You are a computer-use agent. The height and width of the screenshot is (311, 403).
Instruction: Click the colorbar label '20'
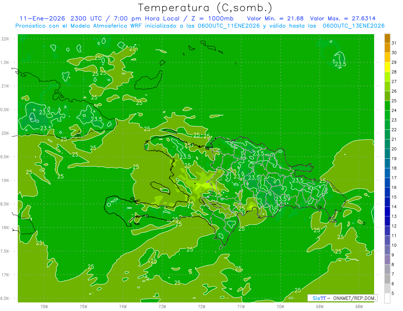pos(394,149)
